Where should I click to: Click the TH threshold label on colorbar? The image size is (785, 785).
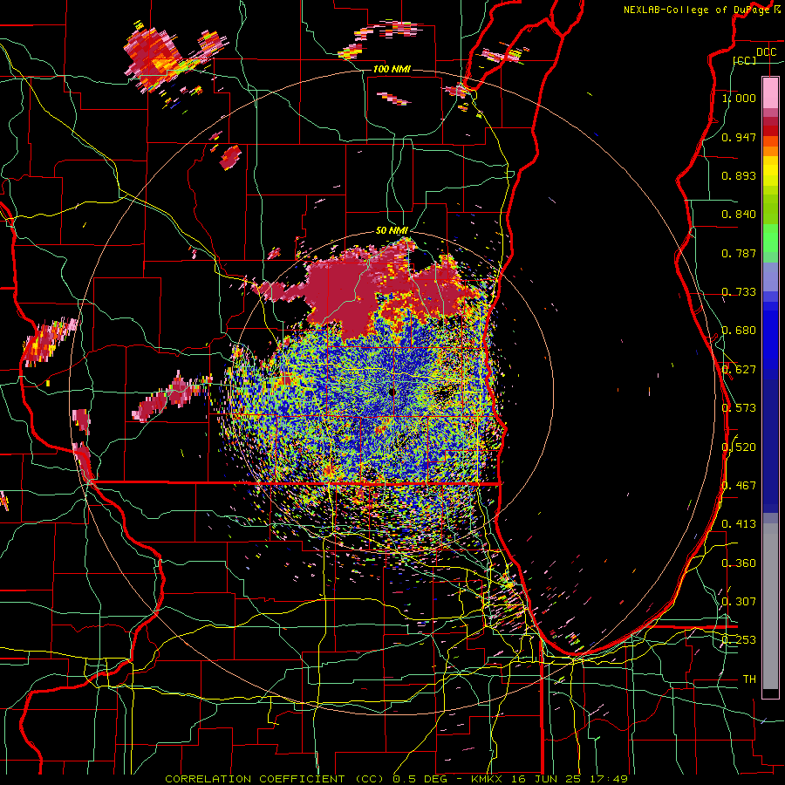pos(749,679)
